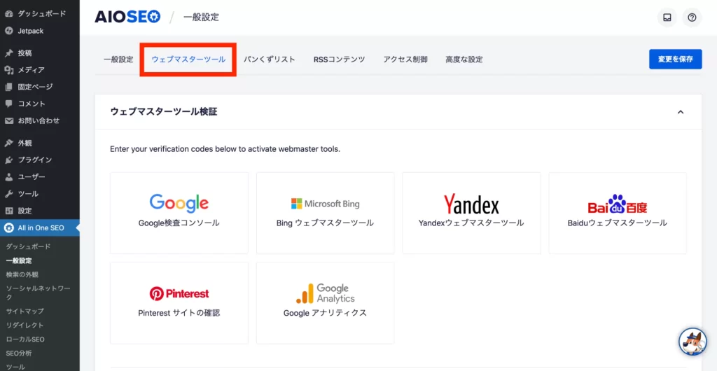
Task: Open the notifications inbox icon in header
Action: (667, 17)
